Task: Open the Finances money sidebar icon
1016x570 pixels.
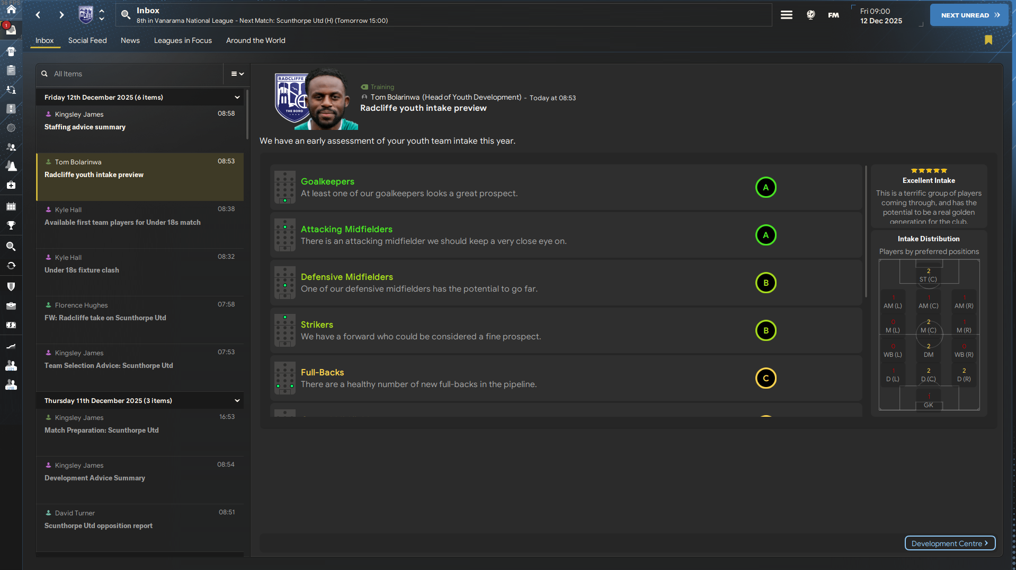Action: pos(11,325)
